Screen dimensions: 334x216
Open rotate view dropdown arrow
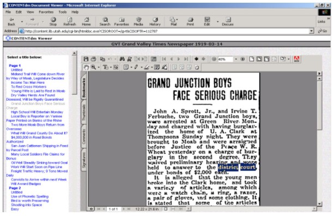point(289,59)
